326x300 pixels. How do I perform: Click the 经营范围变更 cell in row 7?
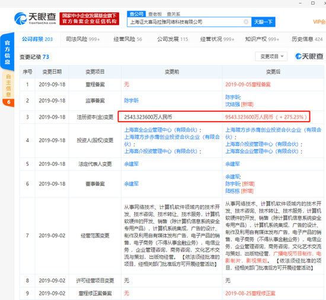click(95, 236)
